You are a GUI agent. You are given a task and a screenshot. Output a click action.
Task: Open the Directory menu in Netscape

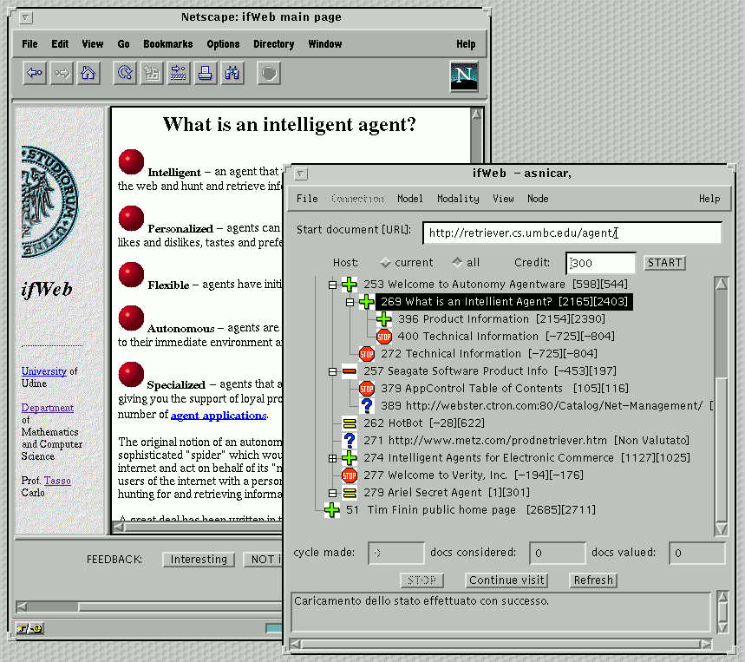[274, 44]
